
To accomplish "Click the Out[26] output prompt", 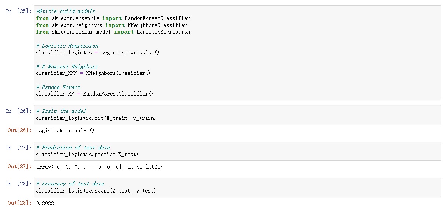I will tap(20, 131).
